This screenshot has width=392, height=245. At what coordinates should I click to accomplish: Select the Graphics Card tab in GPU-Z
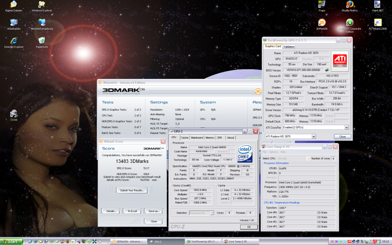click(x=273, y=46)
